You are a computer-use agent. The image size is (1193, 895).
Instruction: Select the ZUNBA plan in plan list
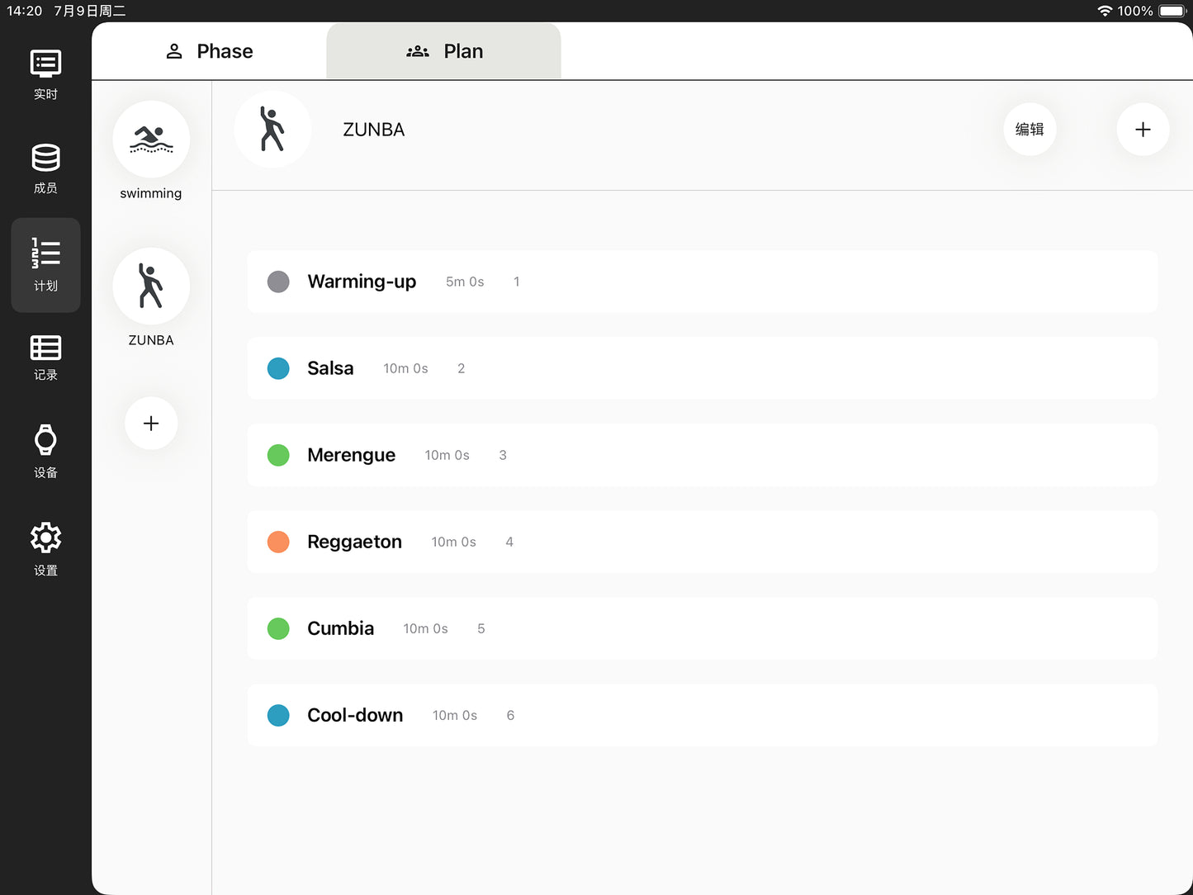[x=151, y=286]
